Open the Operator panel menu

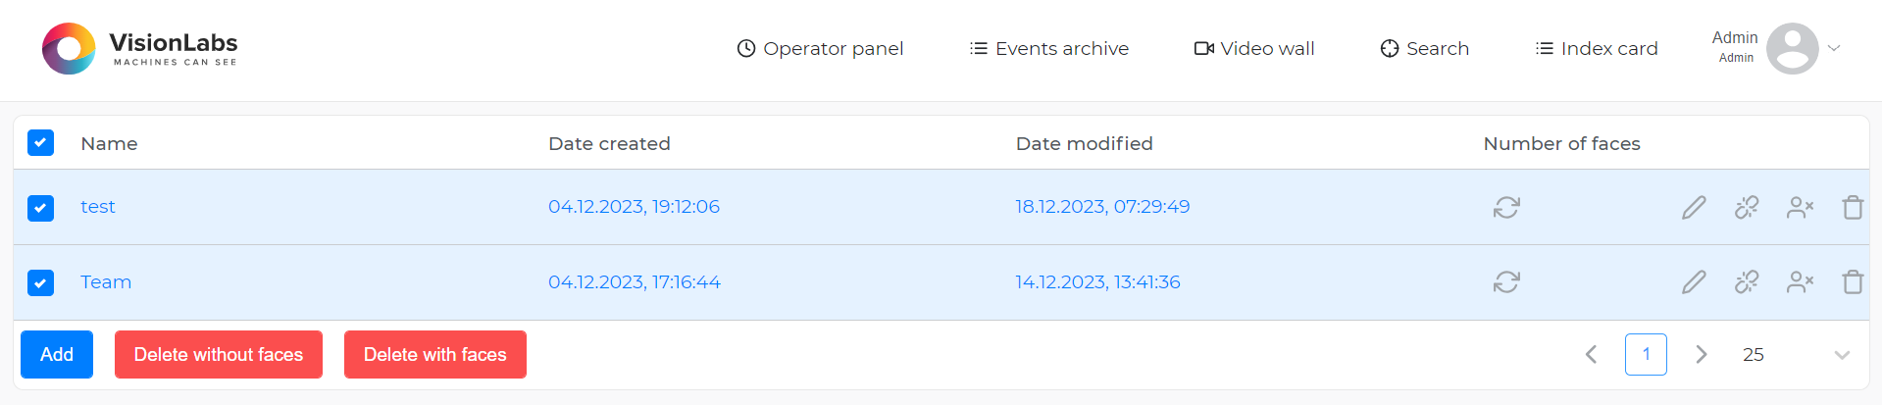(820, 48)
